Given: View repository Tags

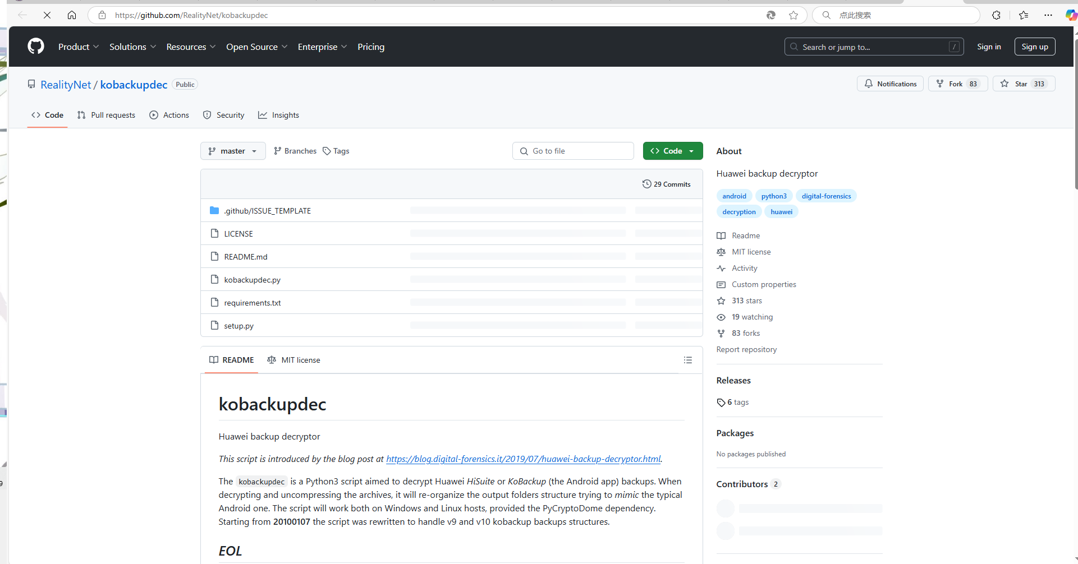Looking at the screenshot, I should click(x=336, y=151).
